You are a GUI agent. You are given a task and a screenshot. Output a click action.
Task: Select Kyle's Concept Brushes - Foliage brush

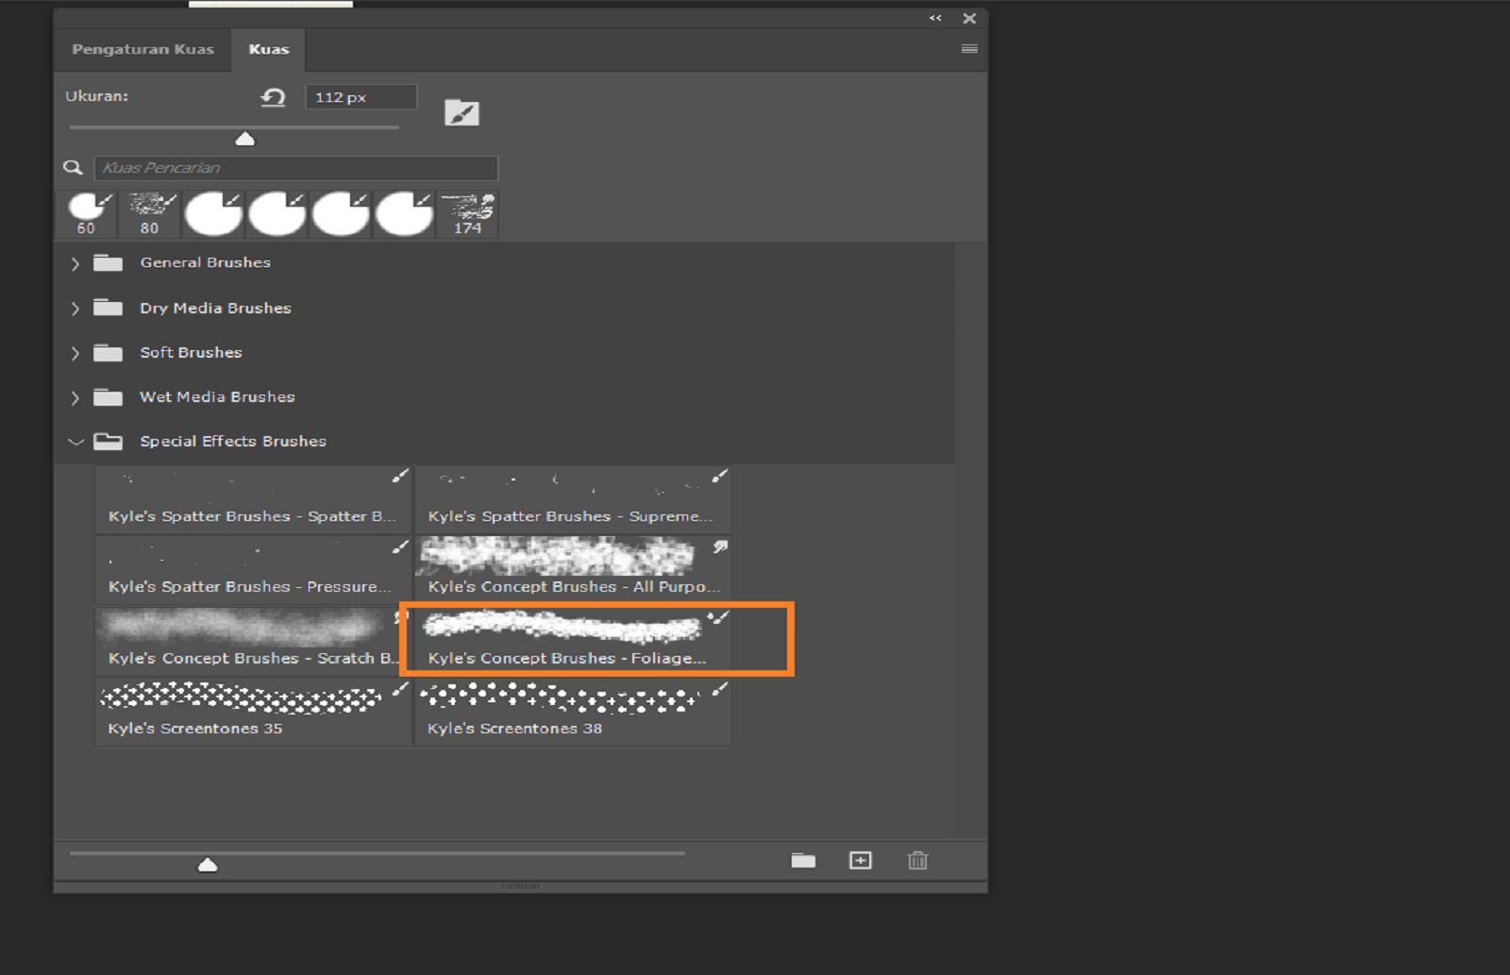pos(573,639)
